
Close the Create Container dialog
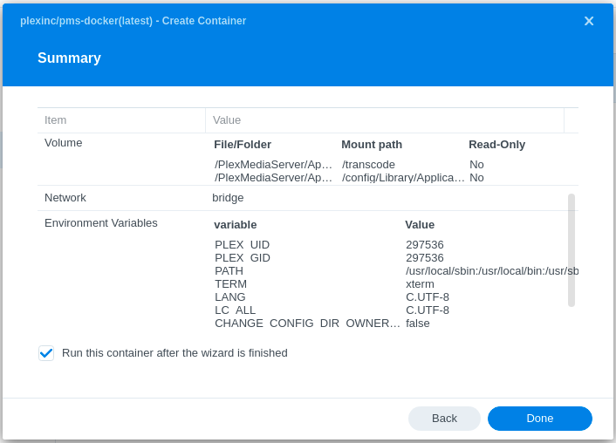[589, 21]
